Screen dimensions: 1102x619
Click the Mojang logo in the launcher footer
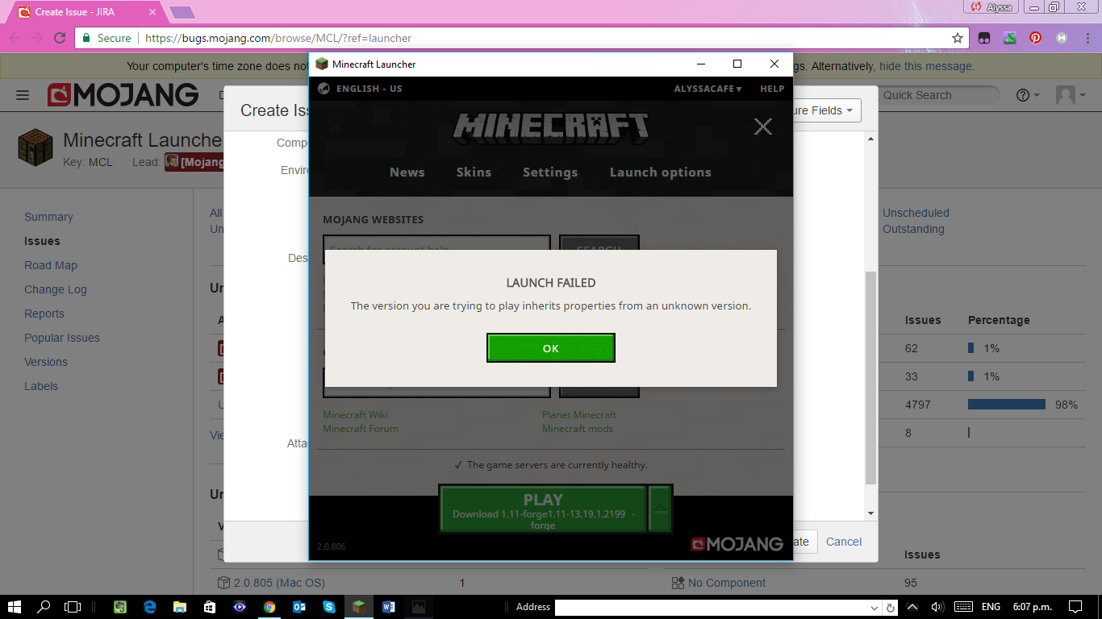(x=737, y=544)
